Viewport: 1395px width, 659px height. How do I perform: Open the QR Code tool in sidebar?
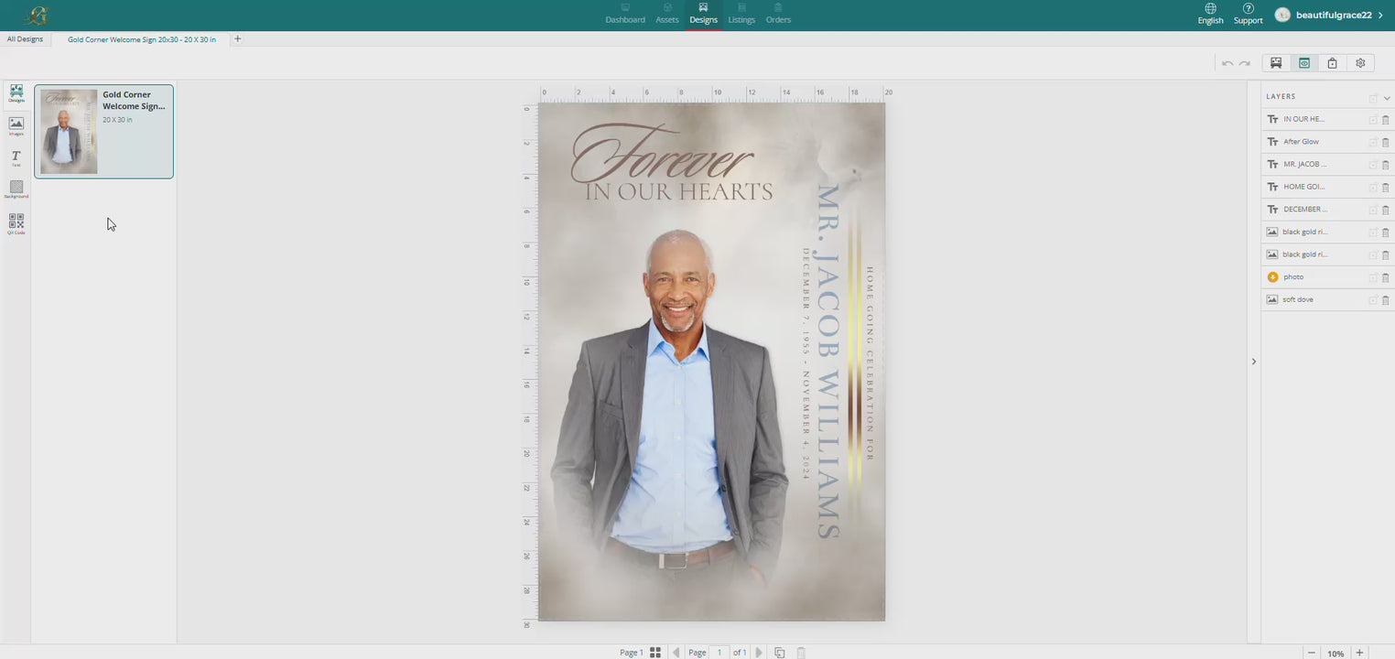[16, 224]
